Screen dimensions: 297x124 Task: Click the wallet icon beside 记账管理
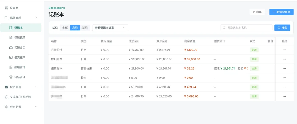[x=7, y=18]
